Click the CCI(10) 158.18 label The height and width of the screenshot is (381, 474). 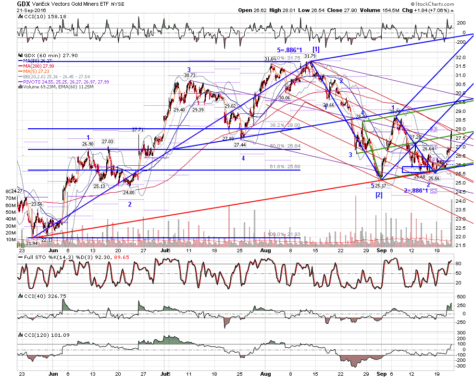pyautogui.click(x=45, y=17)
